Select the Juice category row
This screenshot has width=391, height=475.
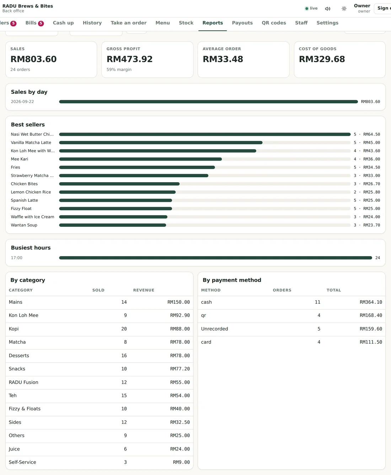(x=99, y=449)
